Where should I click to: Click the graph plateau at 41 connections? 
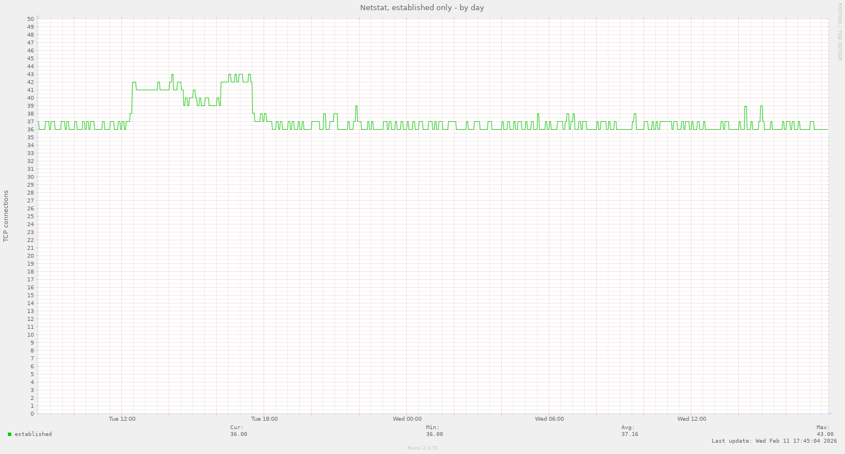[x=147, y=89]
